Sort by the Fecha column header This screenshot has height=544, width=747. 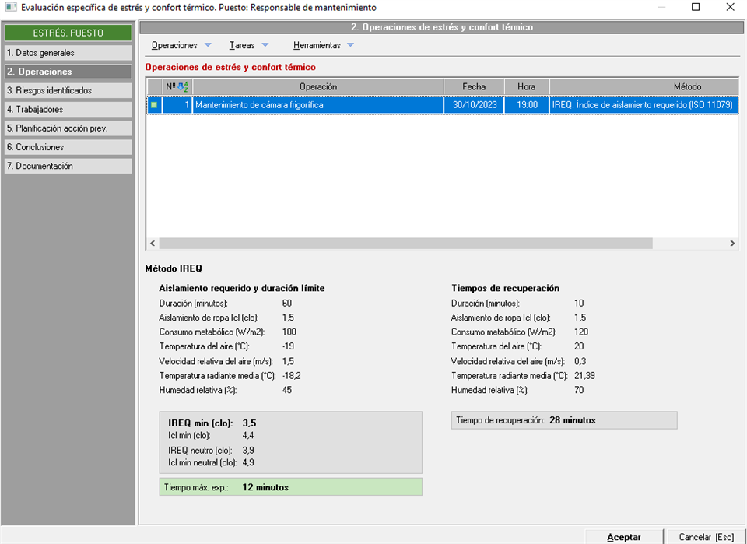coord(473,87)
